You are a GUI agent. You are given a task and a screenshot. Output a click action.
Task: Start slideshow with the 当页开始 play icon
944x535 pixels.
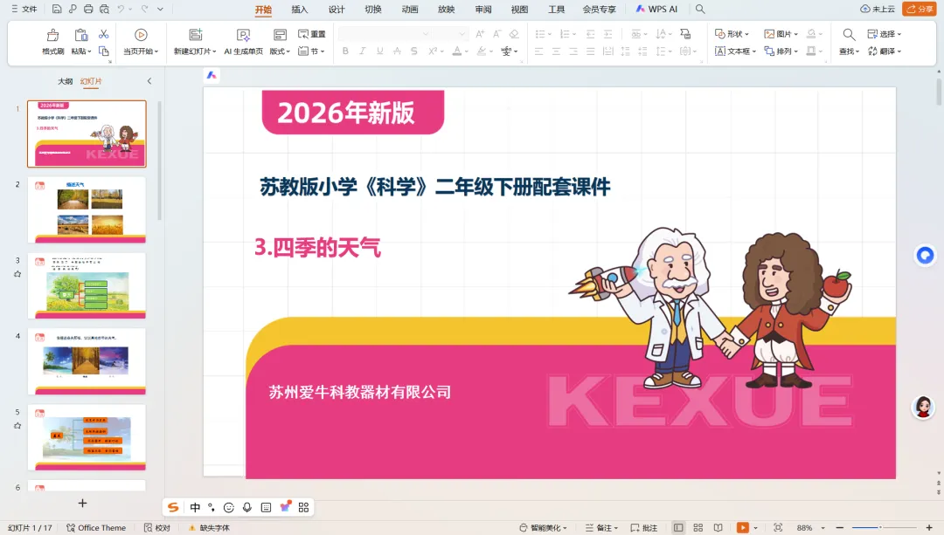coord(141,35)
